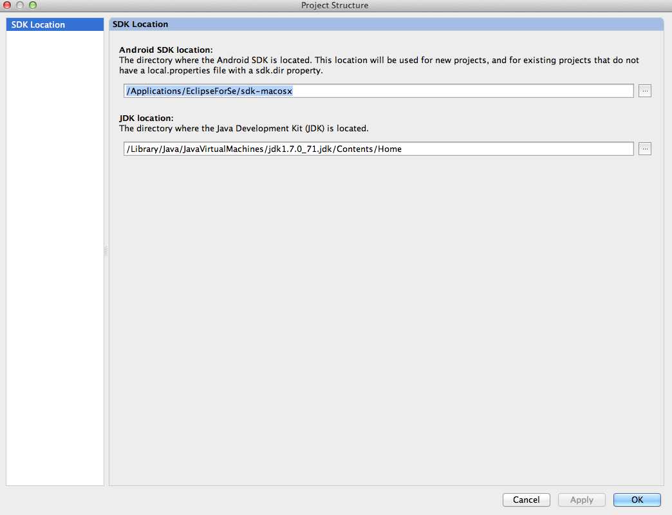Click the 'Android SDK location:' label

[x=166, y=50]
